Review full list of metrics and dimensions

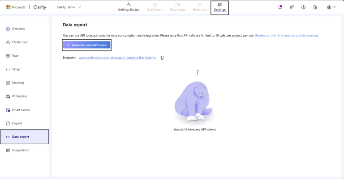287,35
